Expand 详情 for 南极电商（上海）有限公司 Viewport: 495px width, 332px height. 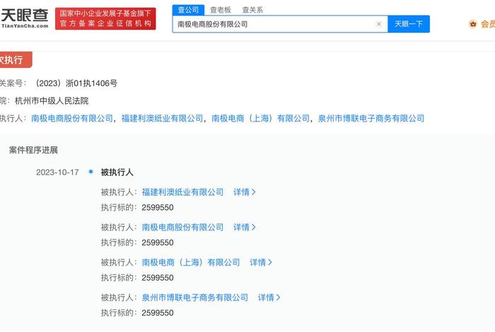[261, 262]
